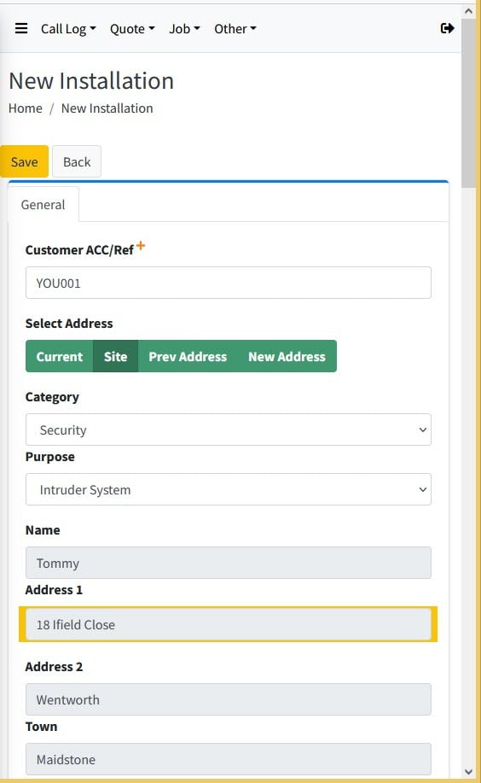The image size is (481, 783).
Task: Expand the Quote menu
Action: [x=132, y=29]
